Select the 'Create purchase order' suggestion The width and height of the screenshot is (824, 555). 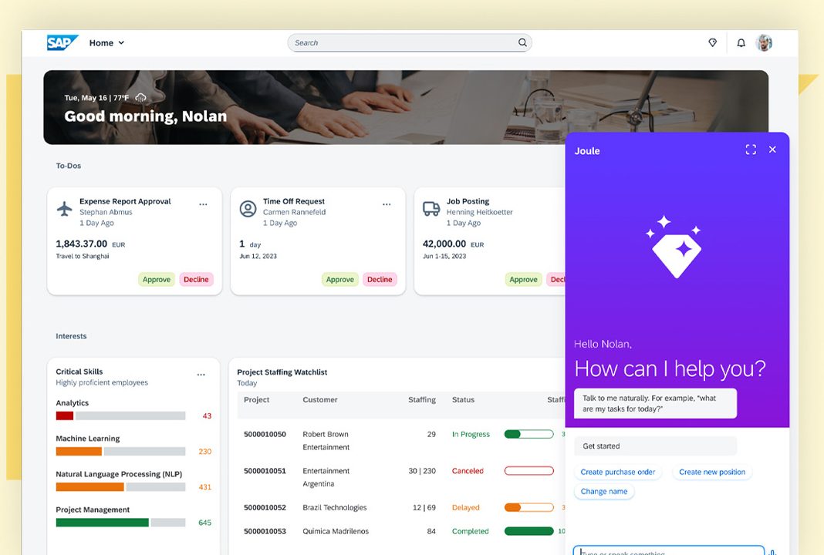[x=617, y=472]
